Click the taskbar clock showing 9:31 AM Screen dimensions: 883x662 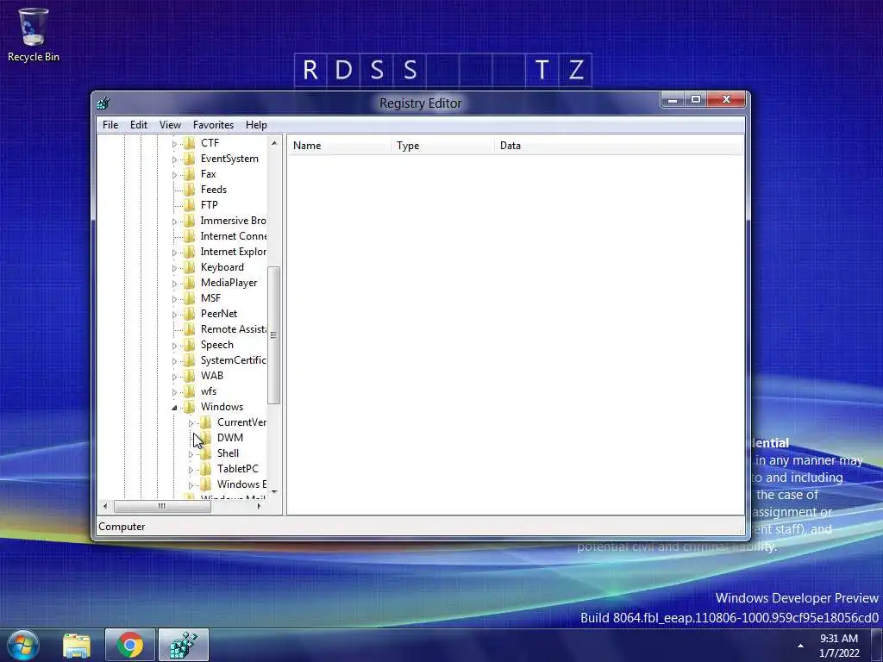coord(839,646)
